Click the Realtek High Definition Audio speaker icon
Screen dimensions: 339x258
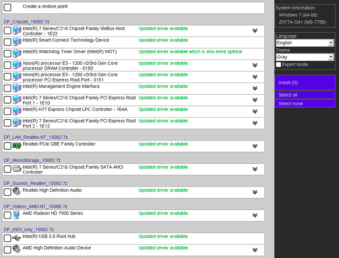(17, 191)
